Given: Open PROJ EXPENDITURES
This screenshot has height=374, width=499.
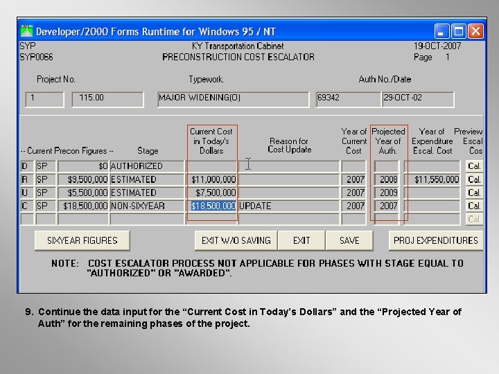Looking at the screenshot, I should [x=436, y=240].
